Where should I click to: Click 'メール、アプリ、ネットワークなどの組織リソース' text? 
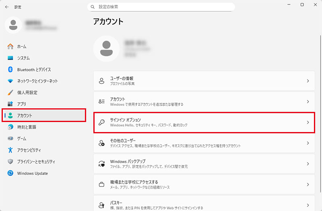140,187
